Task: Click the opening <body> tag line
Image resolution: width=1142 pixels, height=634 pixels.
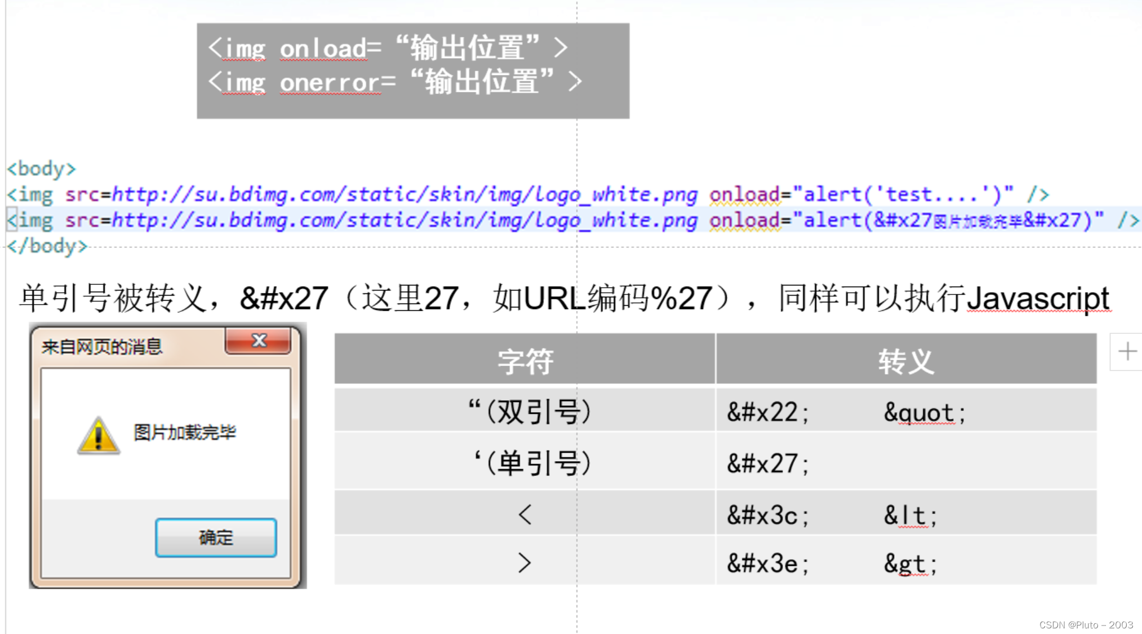Action: pos(41,168)
